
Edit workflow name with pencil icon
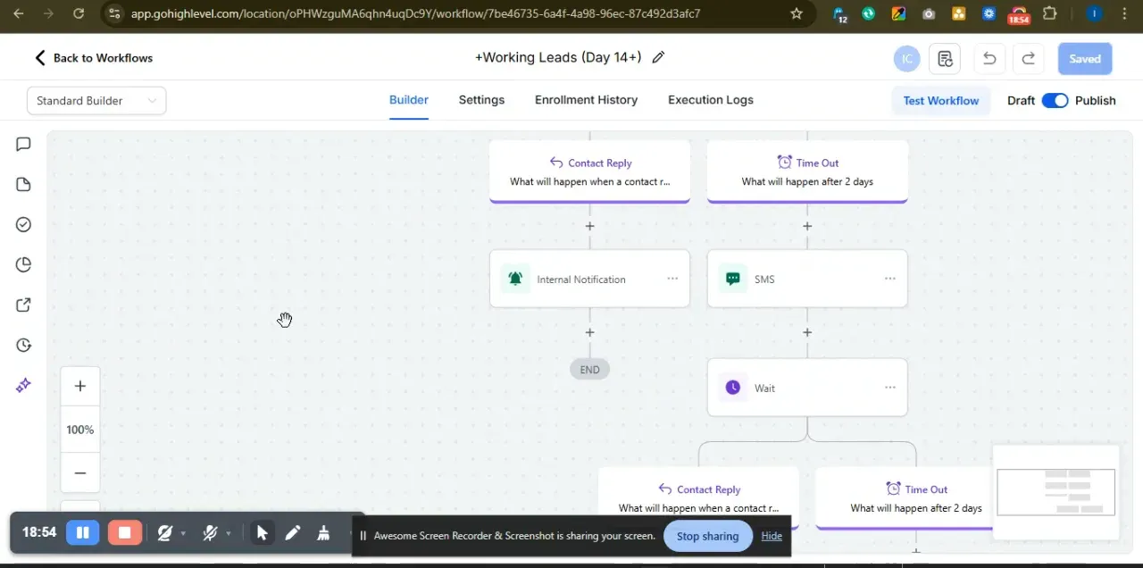[658, 57]
